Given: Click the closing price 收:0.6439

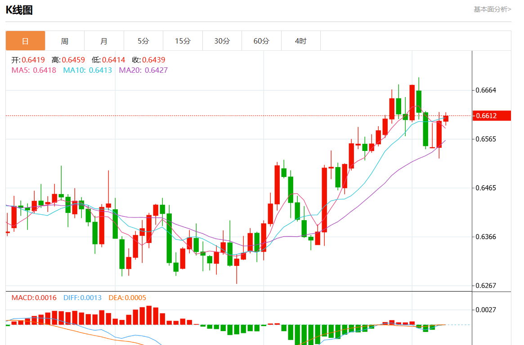Looking at the screenshot, I should (148, 60).
